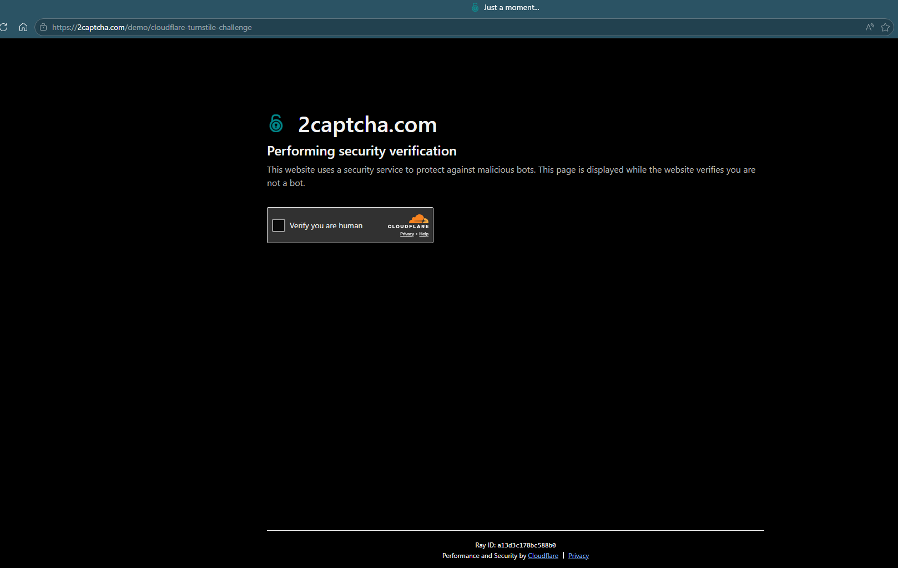Check the 'Verify you are human' checkbox
898x568 pixels.
click(x=279, y=225)
